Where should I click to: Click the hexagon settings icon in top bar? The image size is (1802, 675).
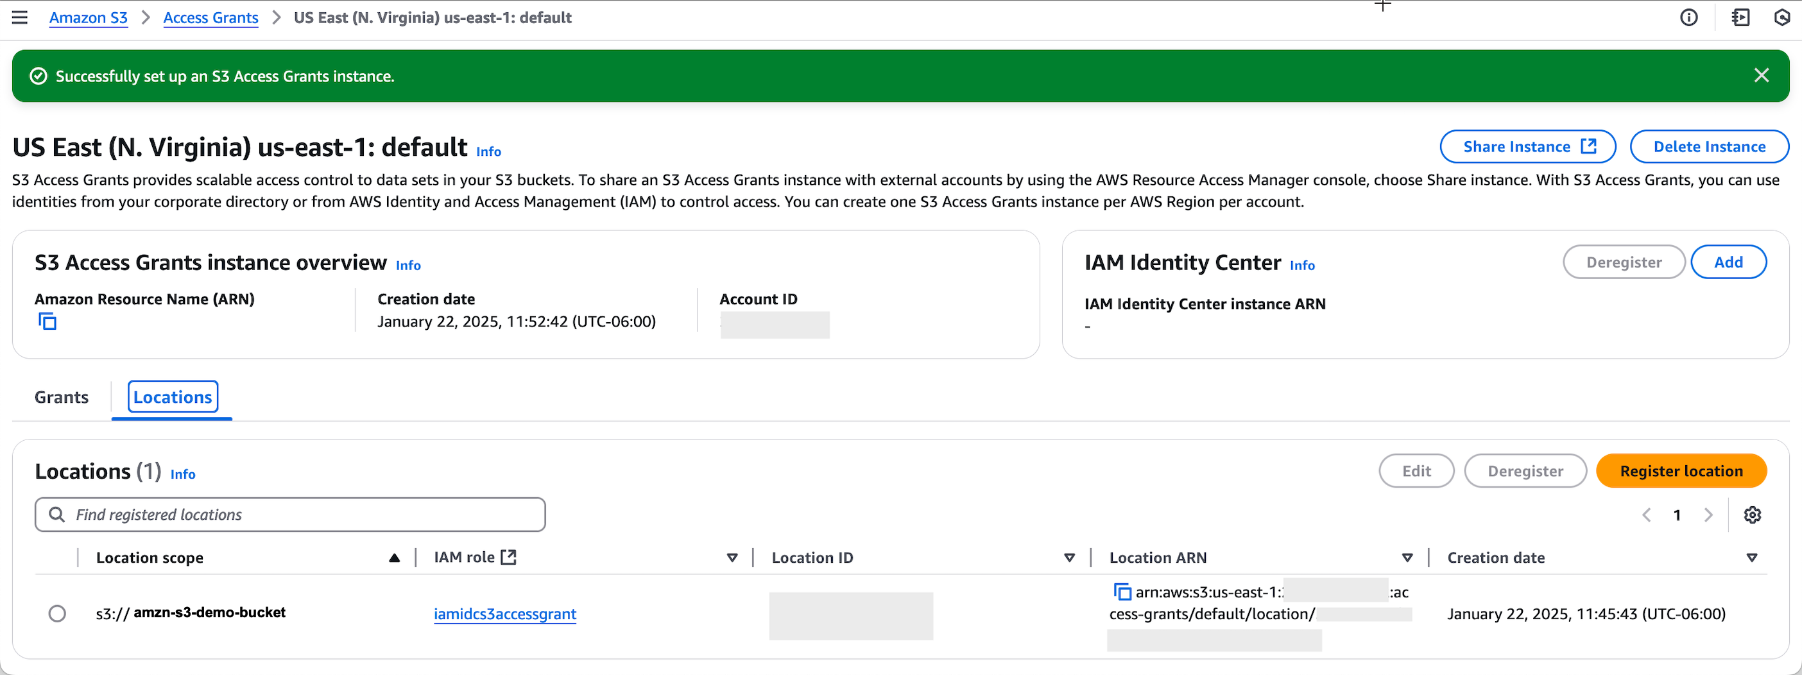1782,17
